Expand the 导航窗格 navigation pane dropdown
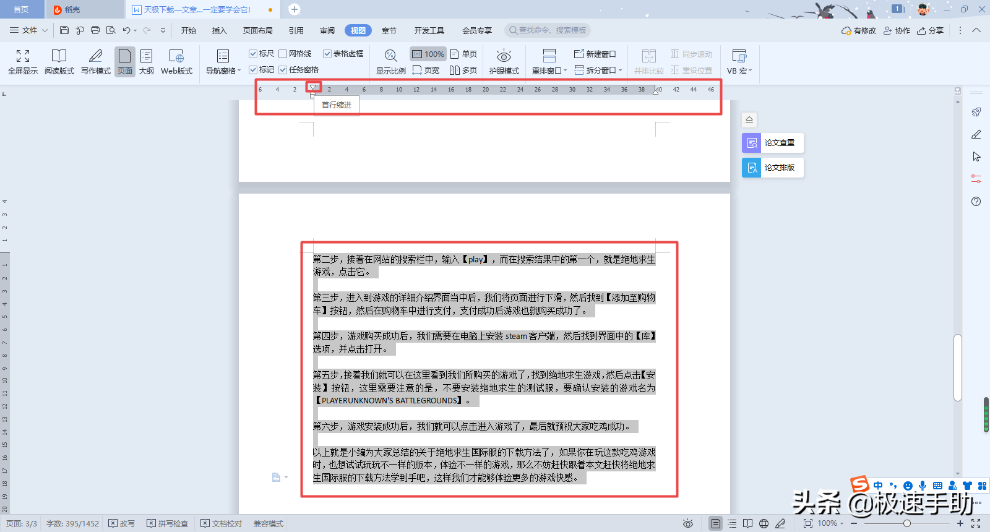 [239, 71]
